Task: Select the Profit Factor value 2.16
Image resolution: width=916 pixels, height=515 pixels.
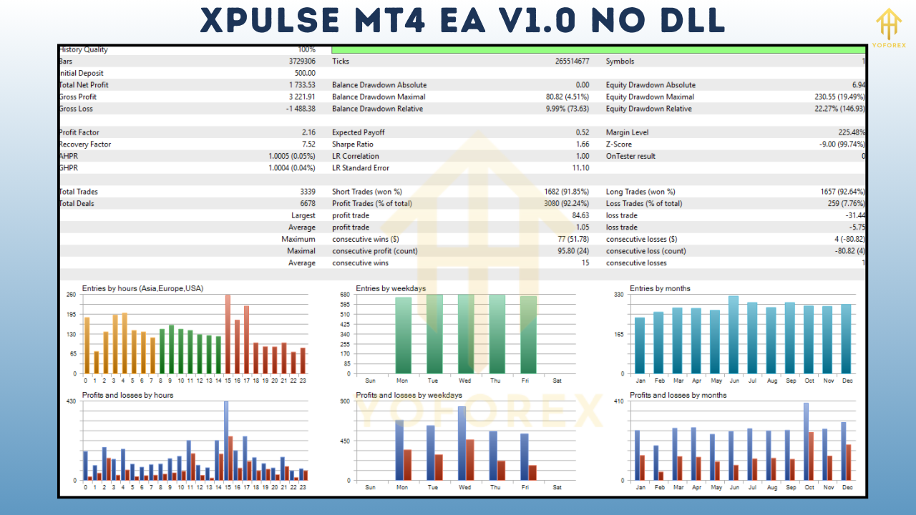Action: coord(309,132)
